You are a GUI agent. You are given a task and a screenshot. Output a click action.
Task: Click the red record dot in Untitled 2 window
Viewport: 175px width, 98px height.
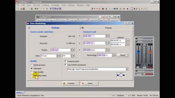pos(103,17)
